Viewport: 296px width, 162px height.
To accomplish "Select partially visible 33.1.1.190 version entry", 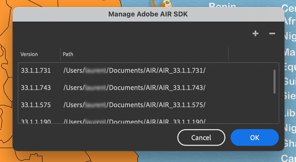I will pyautogui.click(x=36, y=121).
